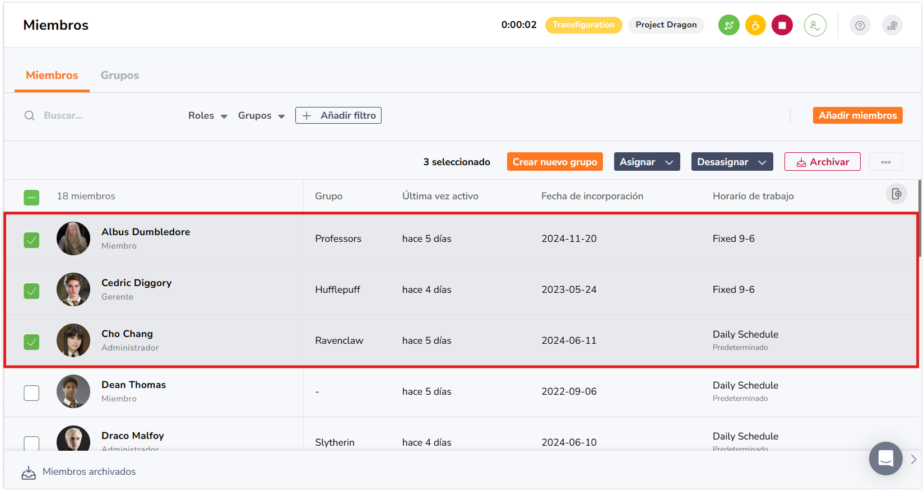Click Añadir miembros button
This screenshot has width=924, height=491.
click(x=857, y=115)
